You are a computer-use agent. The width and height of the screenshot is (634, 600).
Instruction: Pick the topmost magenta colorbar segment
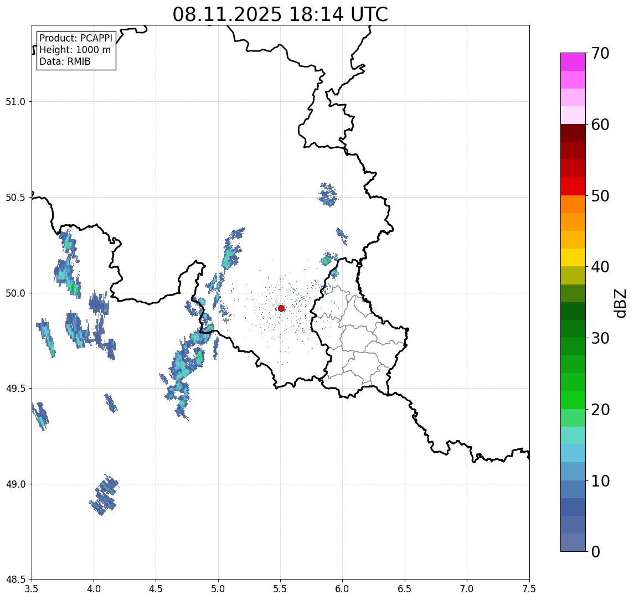pyautogui.click(x=573, y=62)
